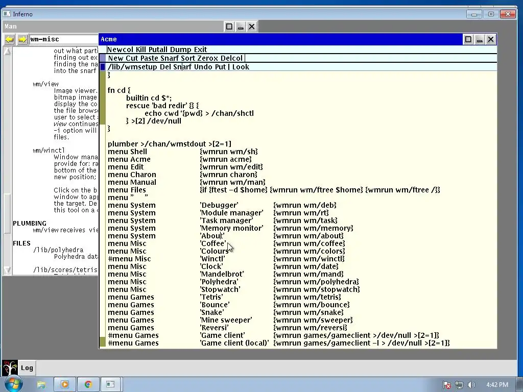Click the 'Debugger' entry text
This screenshot has height=392, width=523.
219,205
